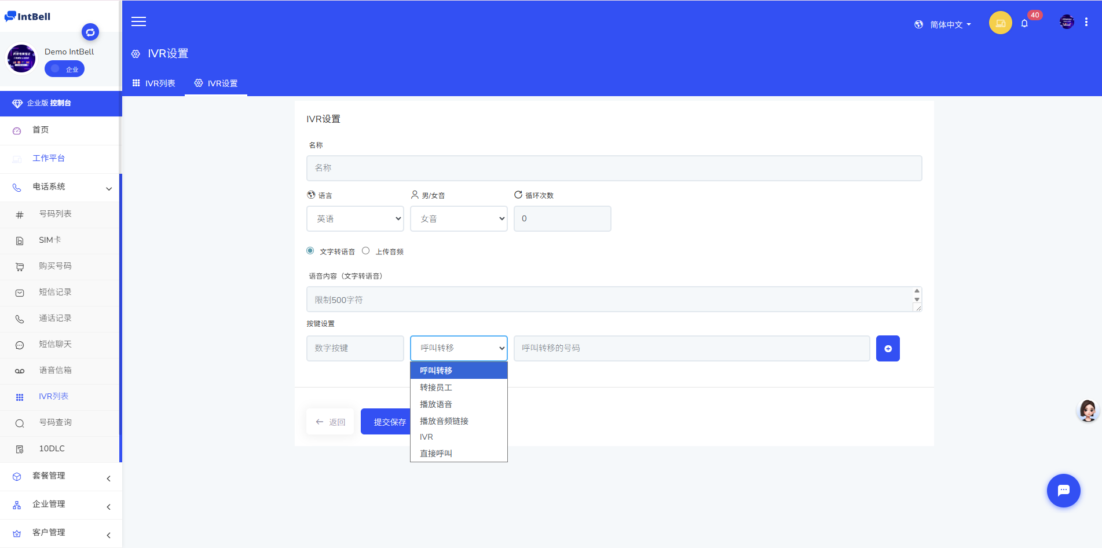Click the yellow screen share icon
Viewport: 1102px width, 548px height.
tap(1000, 23)
